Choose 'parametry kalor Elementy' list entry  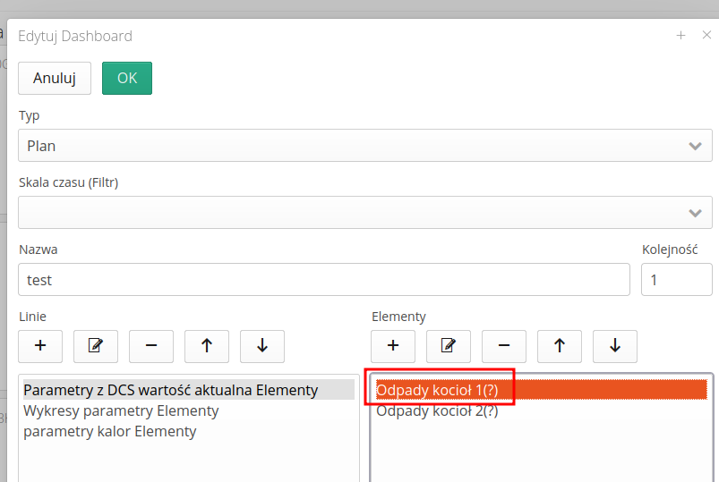coord(110,432)
